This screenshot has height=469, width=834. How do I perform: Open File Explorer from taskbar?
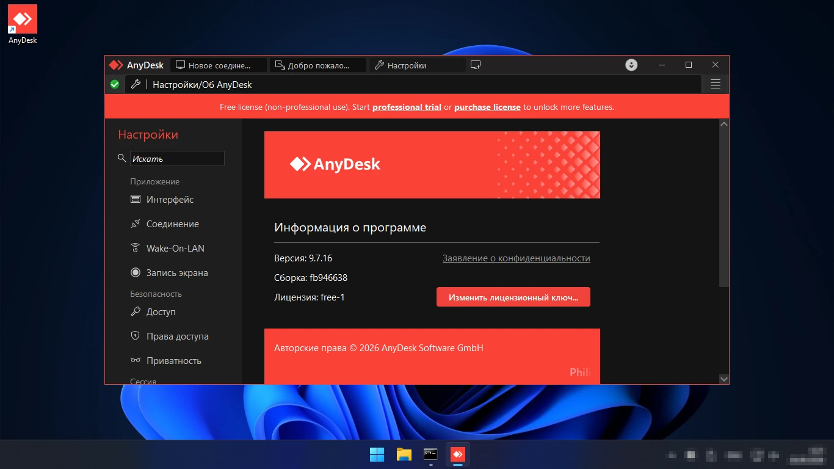click(404, 454)
